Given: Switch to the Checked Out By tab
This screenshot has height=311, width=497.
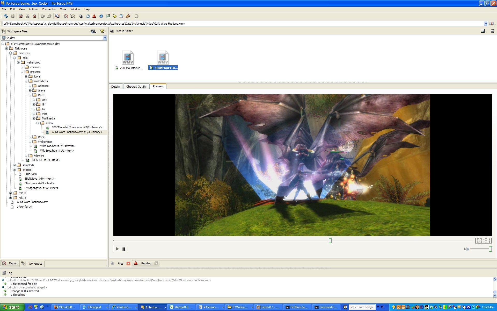Looking at the screenshot, I should click(x=136, y=87).
